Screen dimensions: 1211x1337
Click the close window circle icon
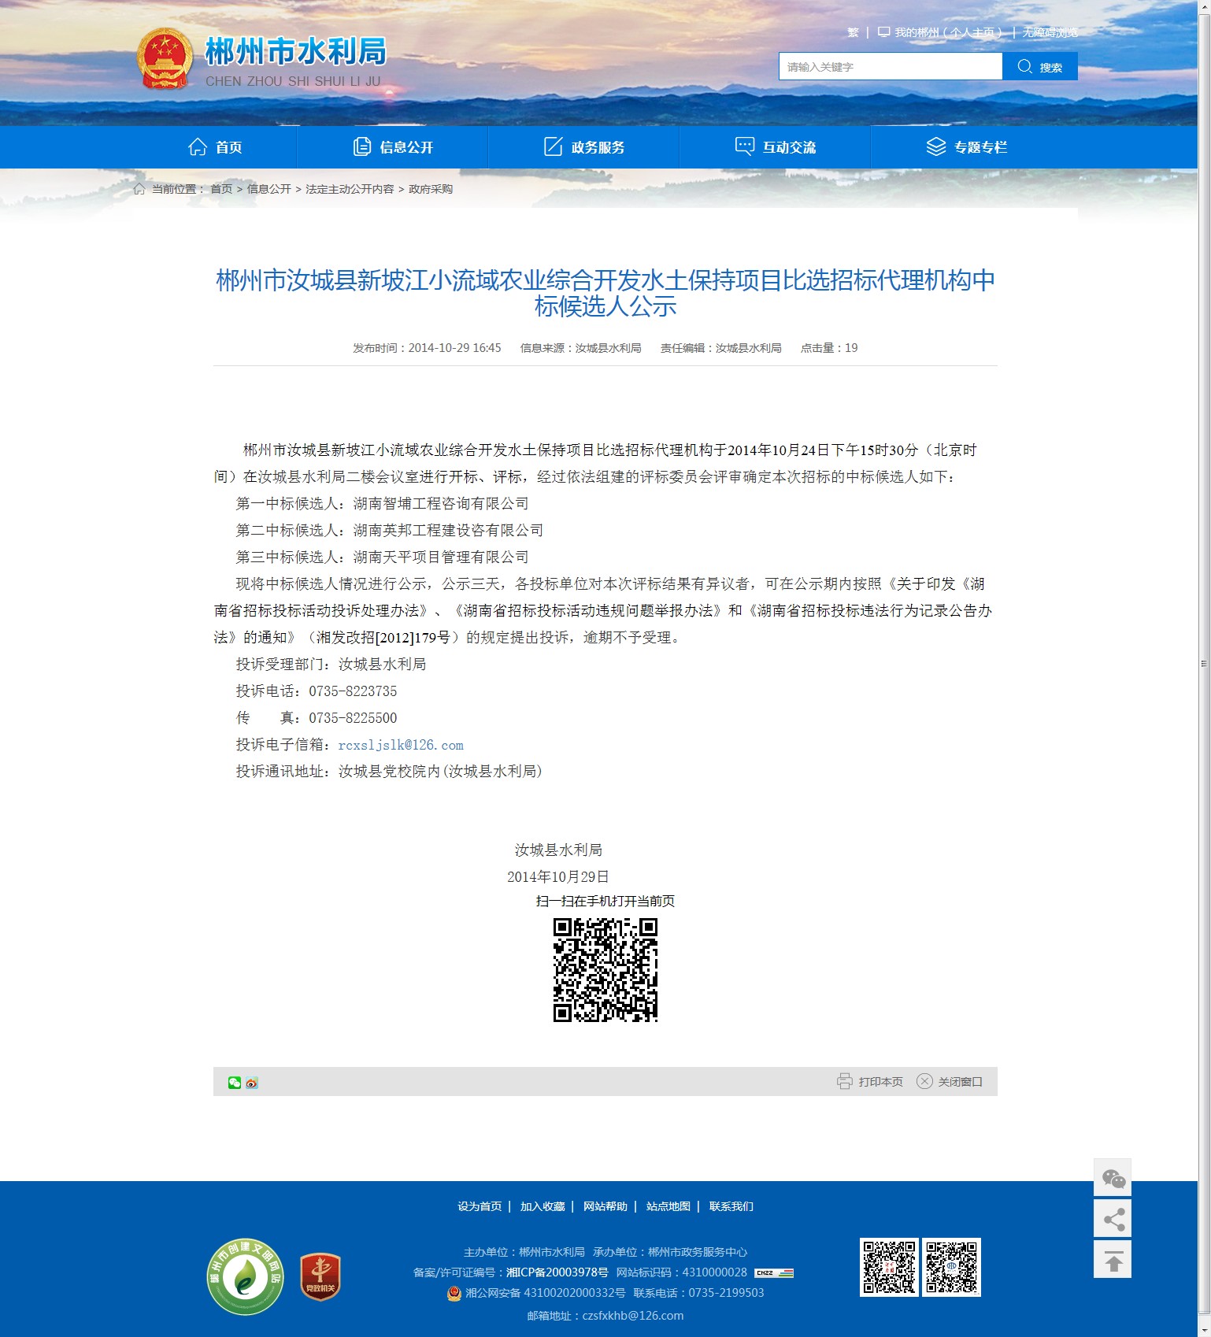tap(924, 1081)
